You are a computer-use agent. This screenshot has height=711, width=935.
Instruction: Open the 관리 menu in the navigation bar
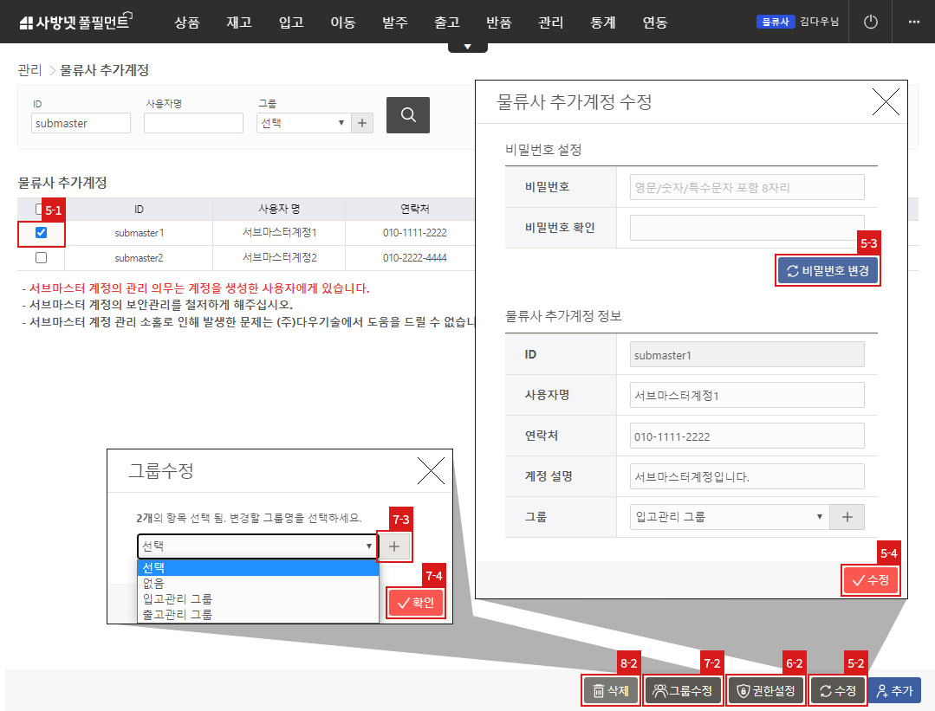tap(550, 23)
